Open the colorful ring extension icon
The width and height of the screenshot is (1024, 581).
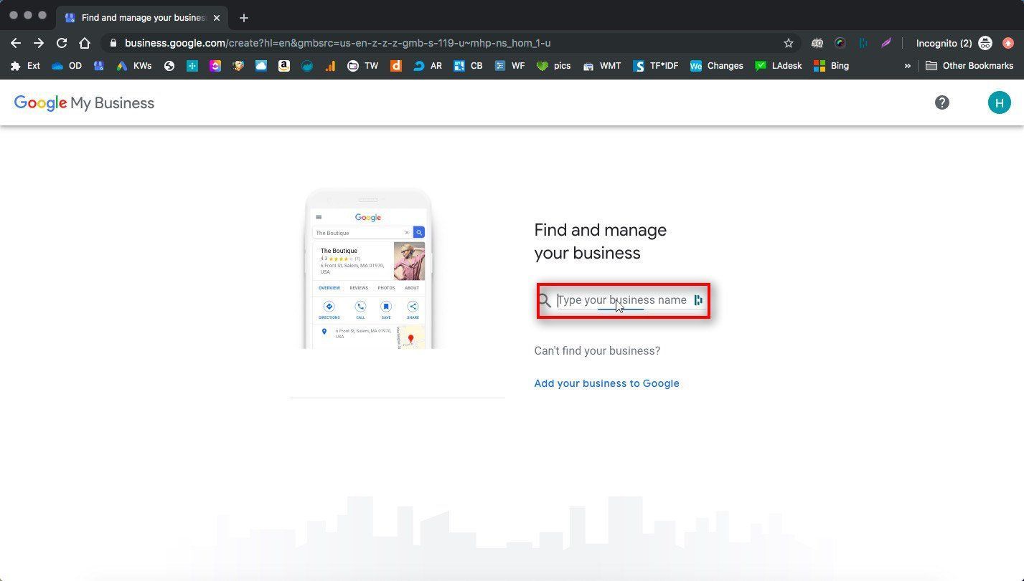pyautogui.click(x=840, y=43)
